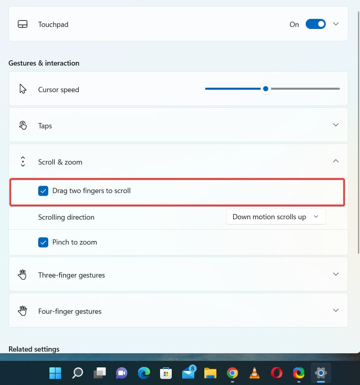
Task: Collapse the Scroll & zoom section
Action: 335,161
